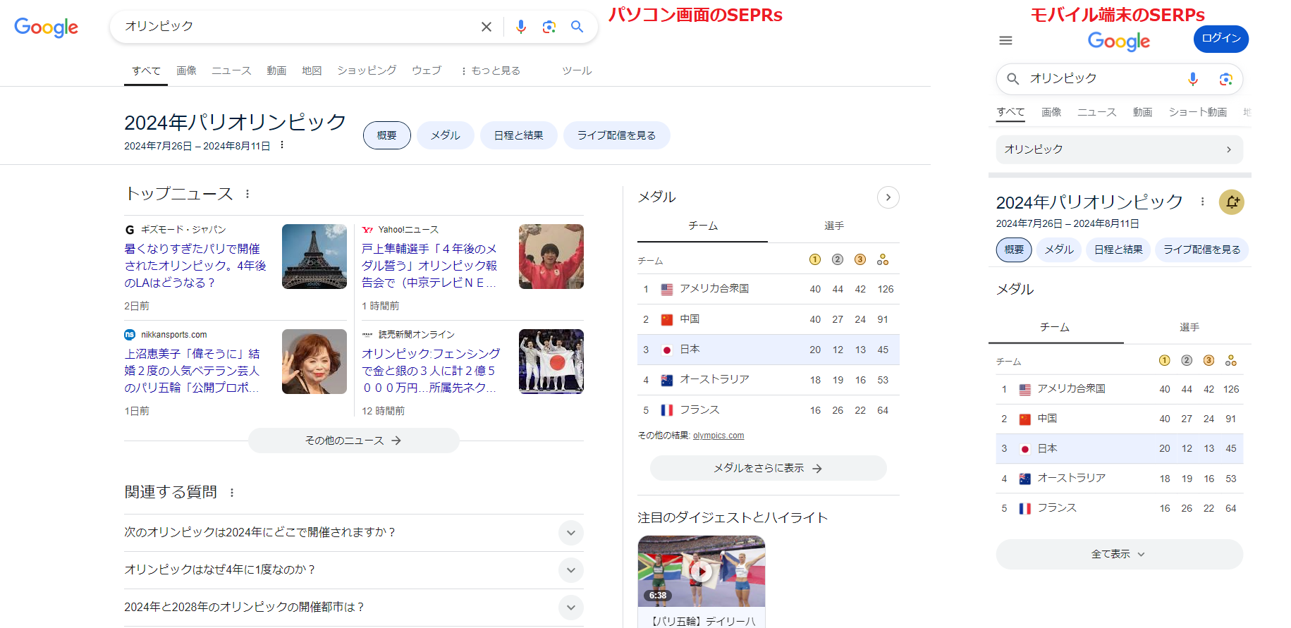Image resolution: width=1291 pixels, height=628 pixels.
Task: Select メダル chip on mobile
Action: point(1059,250)
